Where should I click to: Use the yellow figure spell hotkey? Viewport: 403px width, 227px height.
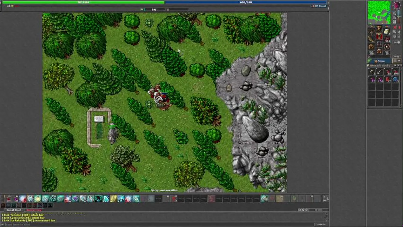point(114,198)
